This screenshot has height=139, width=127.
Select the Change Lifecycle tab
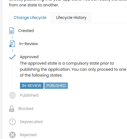click(x=30, y=18)
